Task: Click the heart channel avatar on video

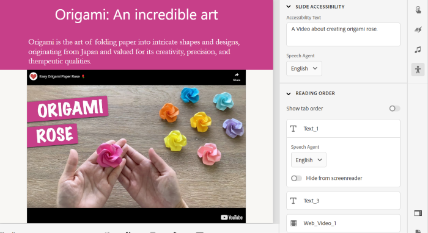Action: [x=33, y=76]
